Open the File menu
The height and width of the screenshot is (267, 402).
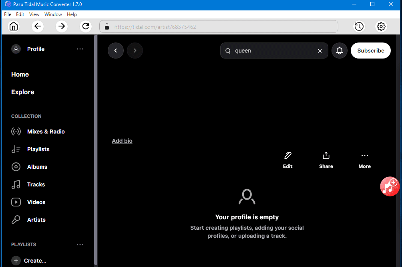click(x=8, y=14)
